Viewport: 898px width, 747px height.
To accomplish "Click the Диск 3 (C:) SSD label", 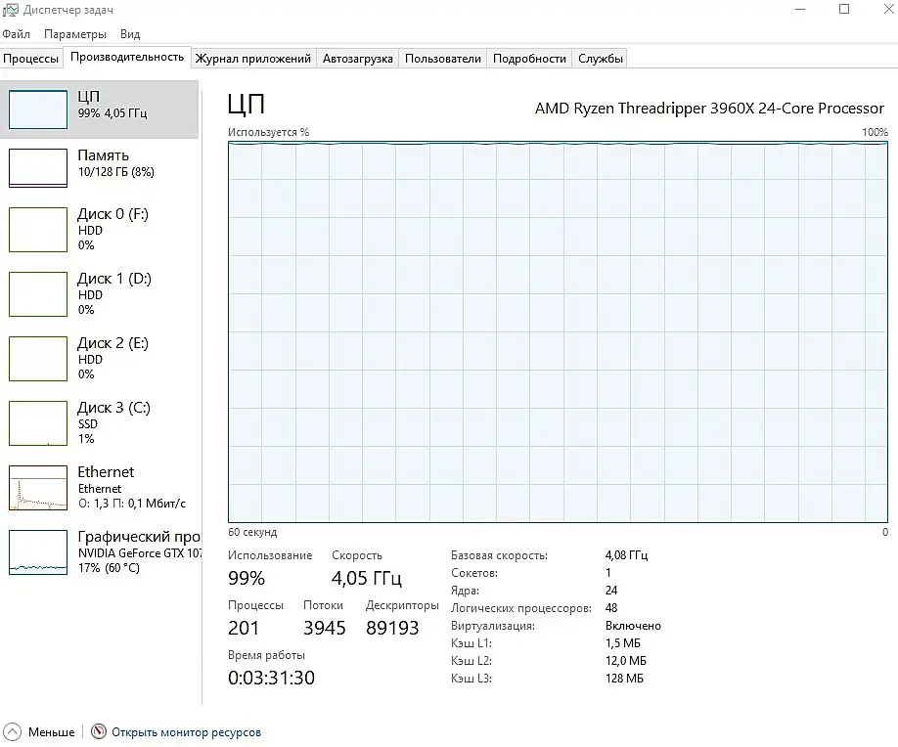I will pos(114,416).
